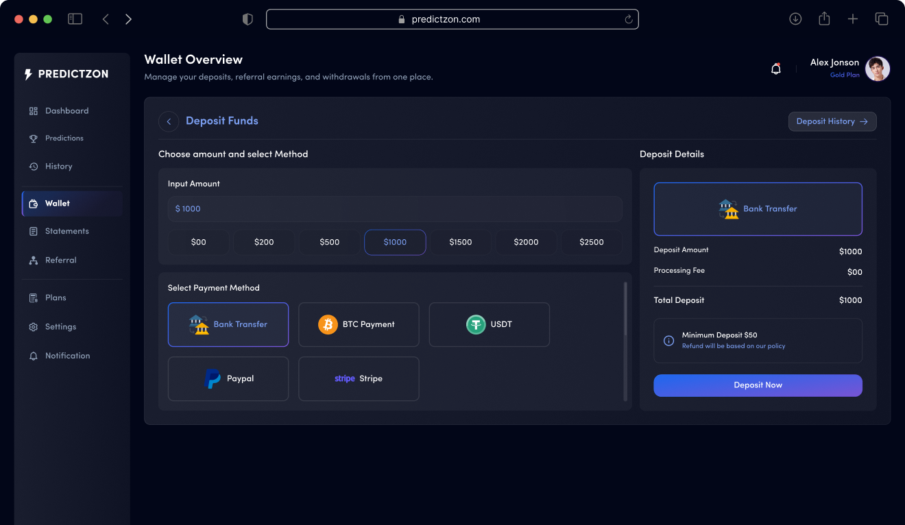This screenshot has width=905, height=525.
Task: Open Dashboard in the sidebar
Action: click(67, 111)
